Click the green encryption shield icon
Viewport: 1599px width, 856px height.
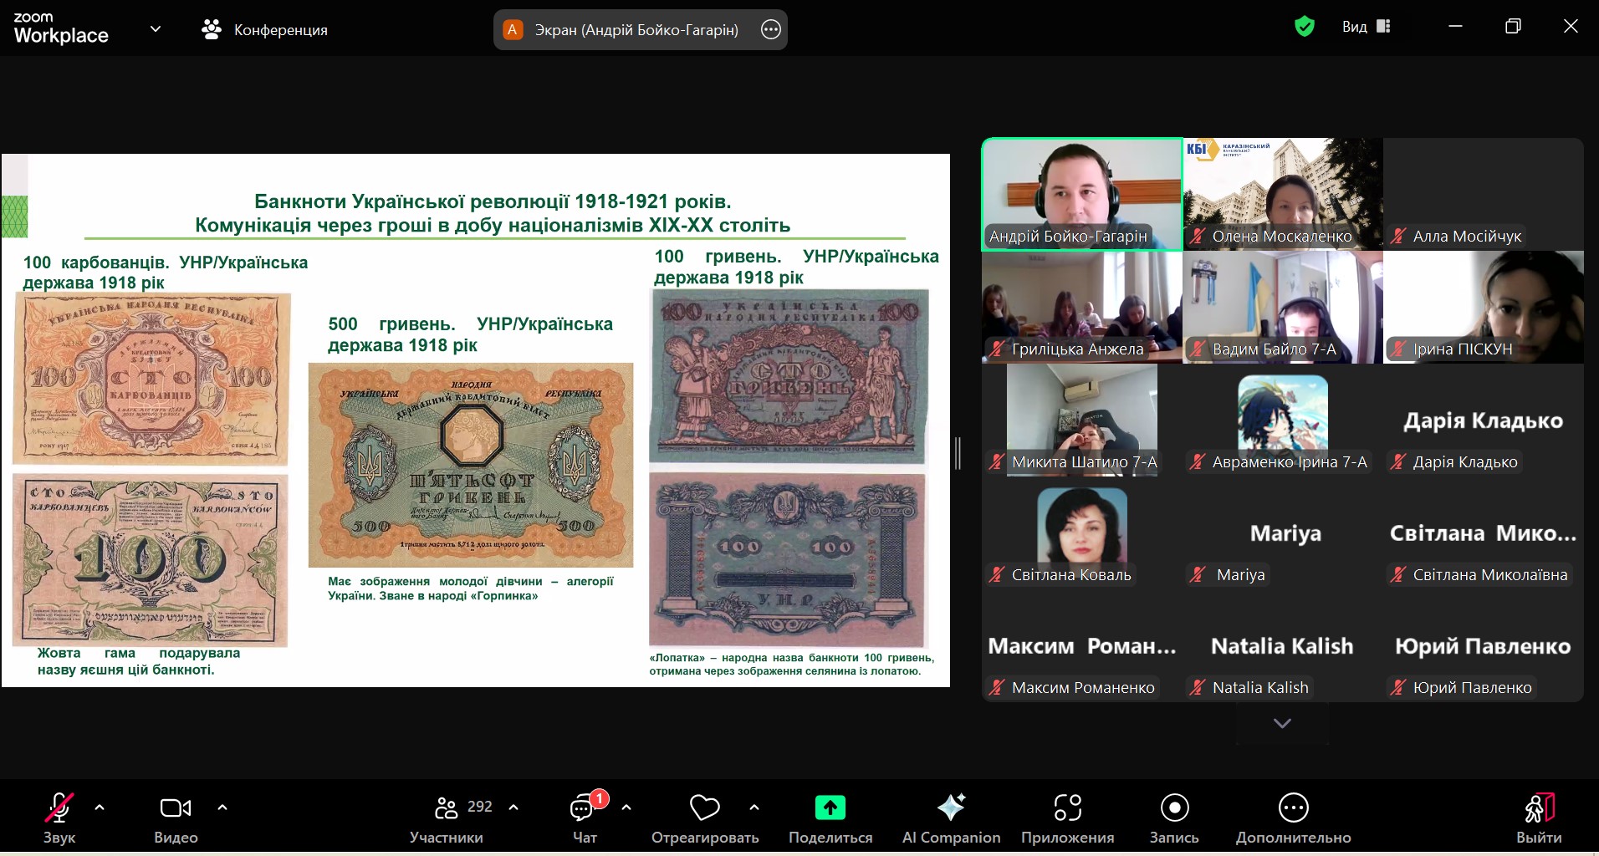tap(1304, 27)
